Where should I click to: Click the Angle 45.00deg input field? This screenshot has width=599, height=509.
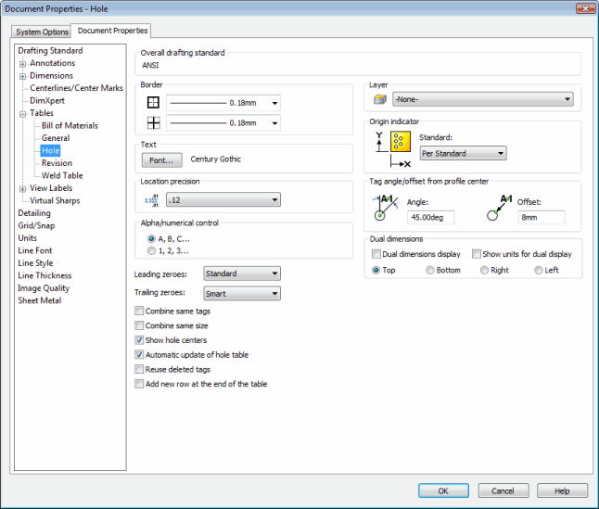tap(430, 217)
